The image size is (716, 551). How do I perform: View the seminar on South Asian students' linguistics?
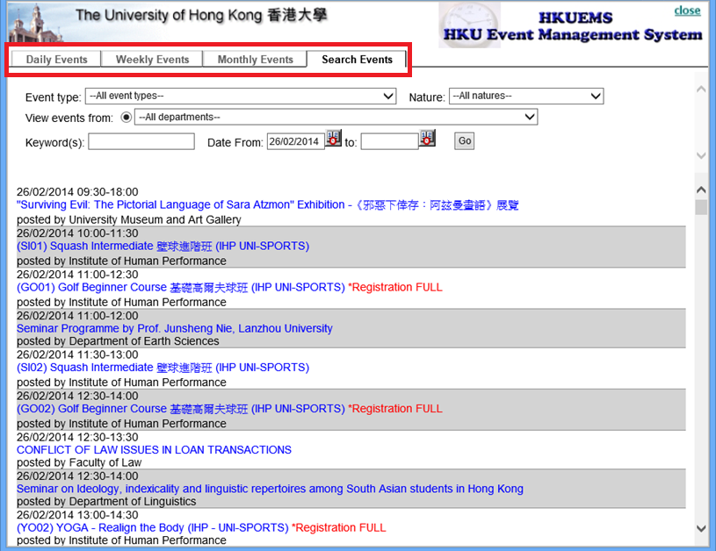269,489
